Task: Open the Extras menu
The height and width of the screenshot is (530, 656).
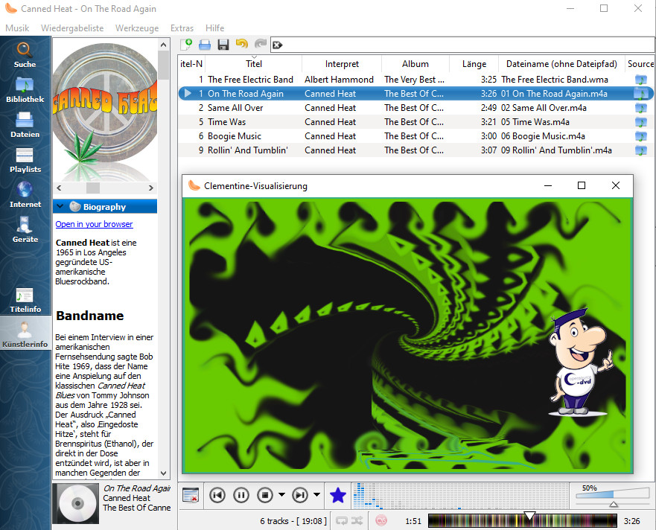Action: 182,28
